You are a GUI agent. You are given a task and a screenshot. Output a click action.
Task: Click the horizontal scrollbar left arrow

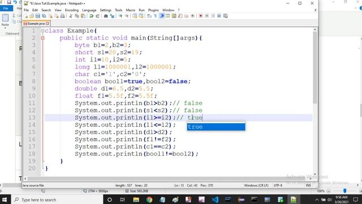pyautogui.click(x=25, y=178)
